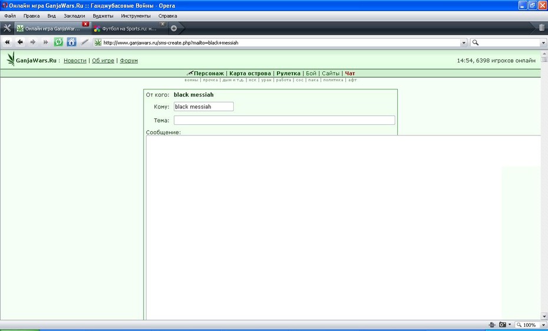548x331 pixels.
Task: Click the иск sublink
Action: (x=252, y=80)
